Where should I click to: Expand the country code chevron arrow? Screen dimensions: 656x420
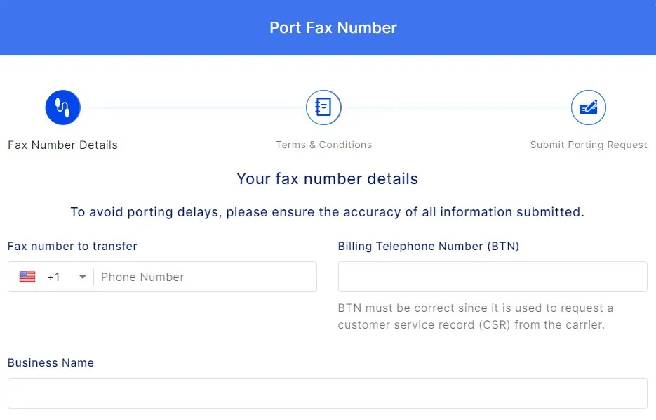point(82,276)
